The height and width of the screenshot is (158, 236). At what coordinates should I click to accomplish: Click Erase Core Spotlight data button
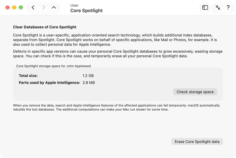point(197,142)
